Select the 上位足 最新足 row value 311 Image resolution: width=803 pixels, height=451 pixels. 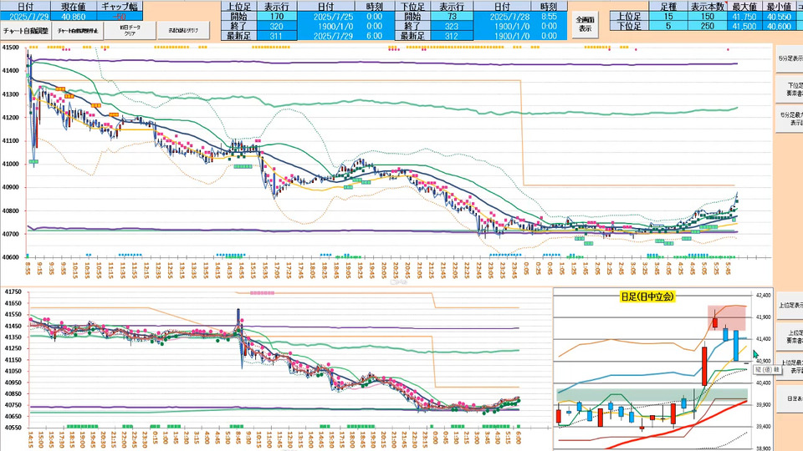(277, 36)
